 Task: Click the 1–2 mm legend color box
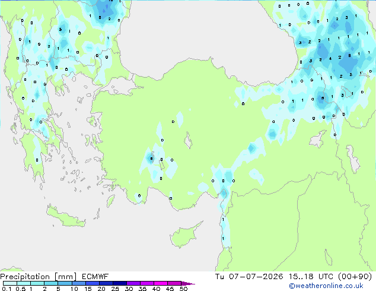pos(37,283)
